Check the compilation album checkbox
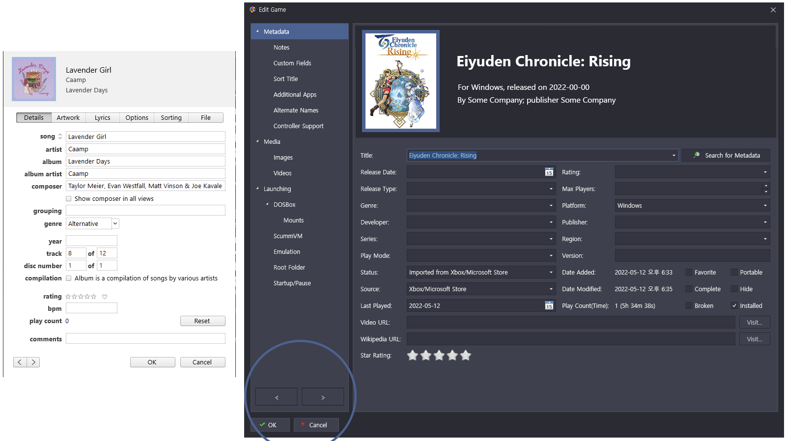Viewport: 786px width, 441px height. click(69, 278)
